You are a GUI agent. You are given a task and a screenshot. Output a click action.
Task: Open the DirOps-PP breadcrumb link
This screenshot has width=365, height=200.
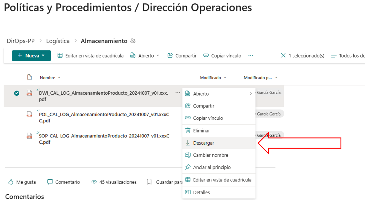click(x=21, y=41)
